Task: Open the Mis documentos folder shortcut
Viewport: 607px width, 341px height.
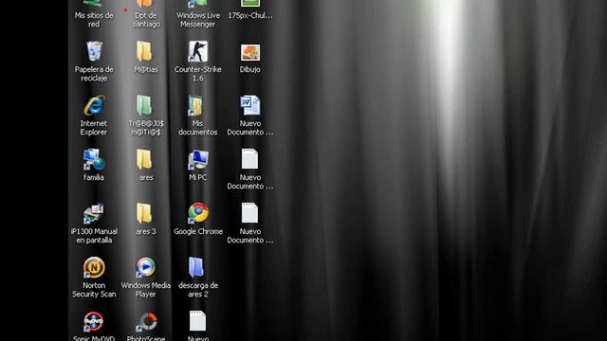Action: [196, 105]
